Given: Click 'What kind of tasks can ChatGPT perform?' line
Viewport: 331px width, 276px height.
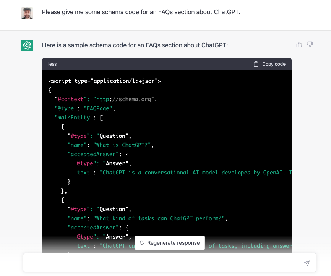Looking at the screenshot, I should 148,218.
